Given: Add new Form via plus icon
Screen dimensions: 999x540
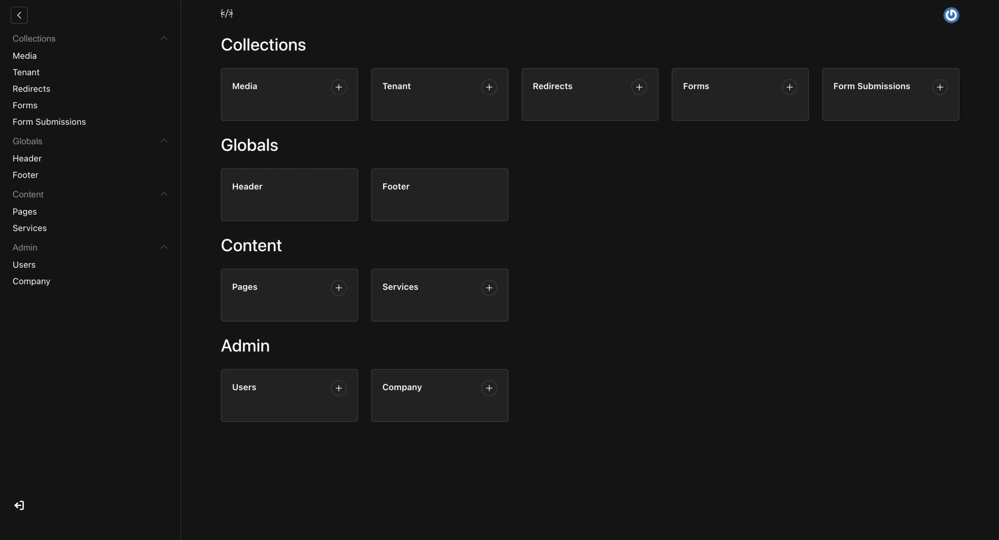Looking at the screenshot, I should (789, 87).
